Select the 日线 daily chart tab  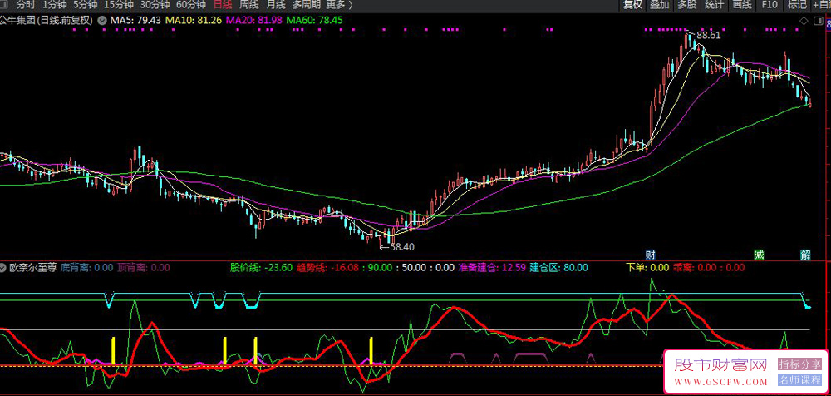(x=223, y=5)
